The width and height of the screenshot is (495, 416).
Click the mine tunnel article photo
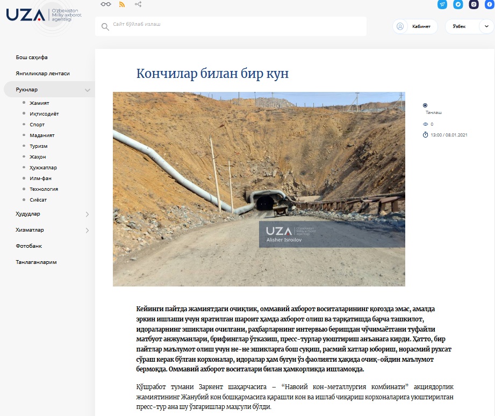(x=259, y=189)
